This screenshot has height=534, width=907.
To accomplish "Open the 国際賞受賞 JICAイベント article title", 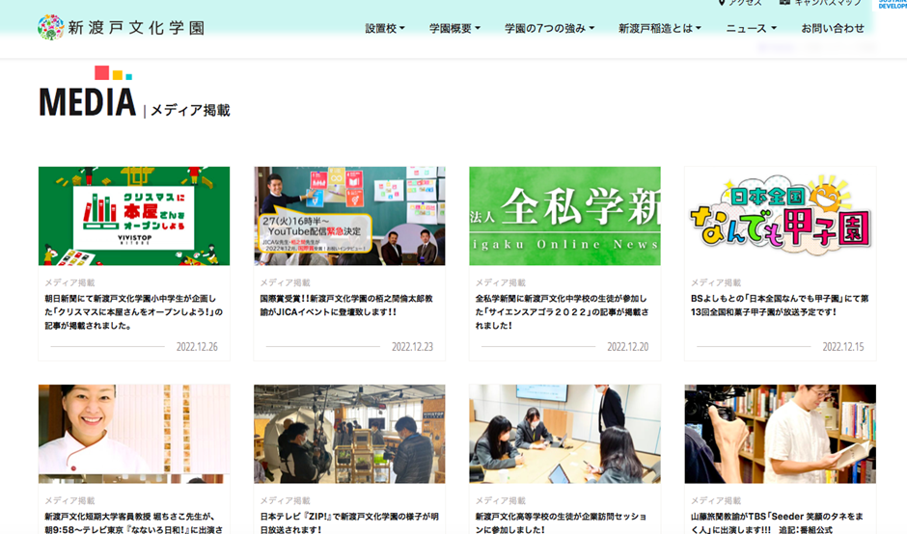I will click(x=345, y=306).
